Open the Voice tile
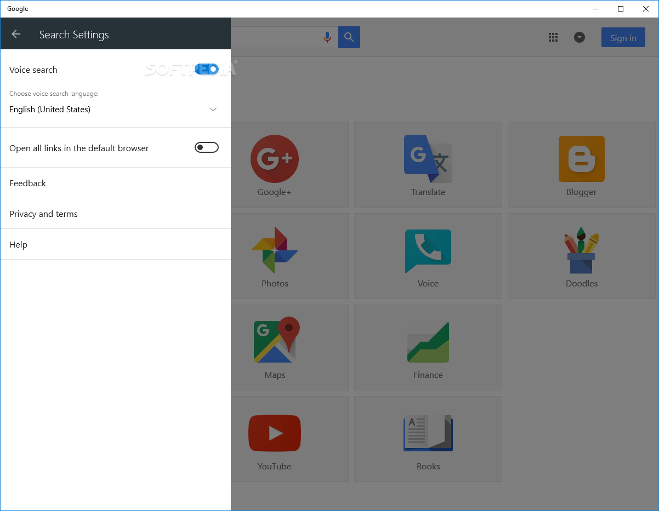Screen dimensions: 659x511 click(428, 256)
